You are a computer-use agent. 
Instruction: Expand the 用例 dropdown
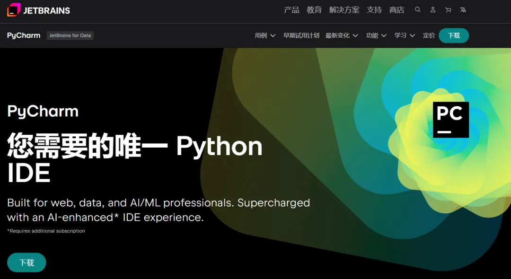pos(265,35)
